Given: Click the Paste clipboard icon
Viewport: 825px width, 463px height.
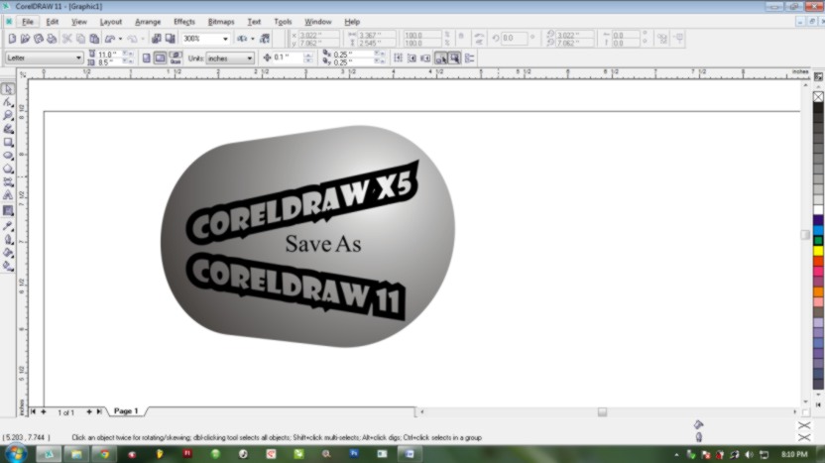Looking at the screenshot, I should (94, 39).
